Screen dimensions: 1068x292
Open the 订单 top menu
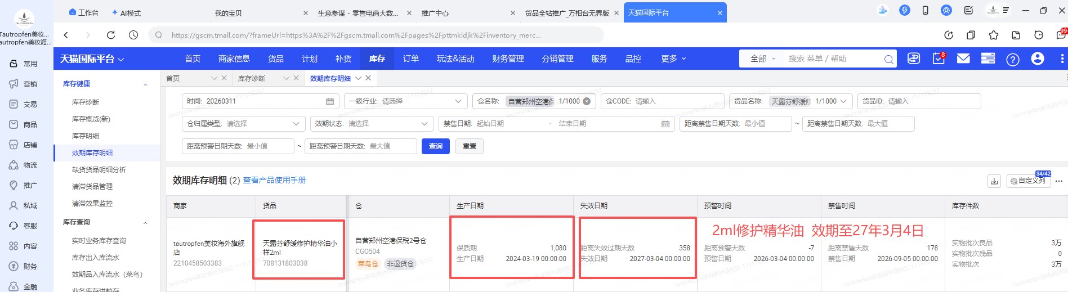411,59
